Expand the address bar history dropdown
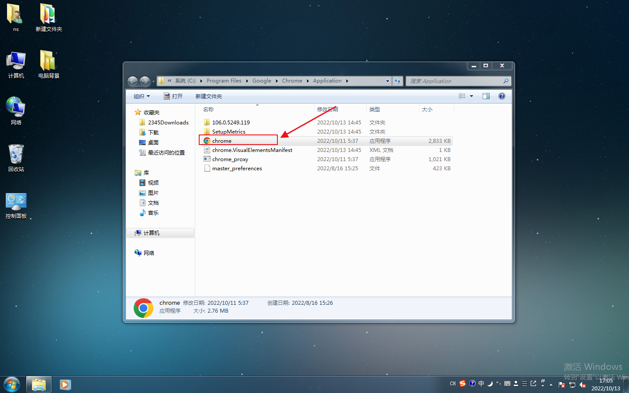 387,81
